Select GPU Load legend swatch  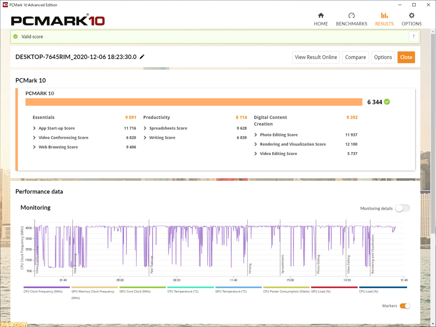pos(334,287)
